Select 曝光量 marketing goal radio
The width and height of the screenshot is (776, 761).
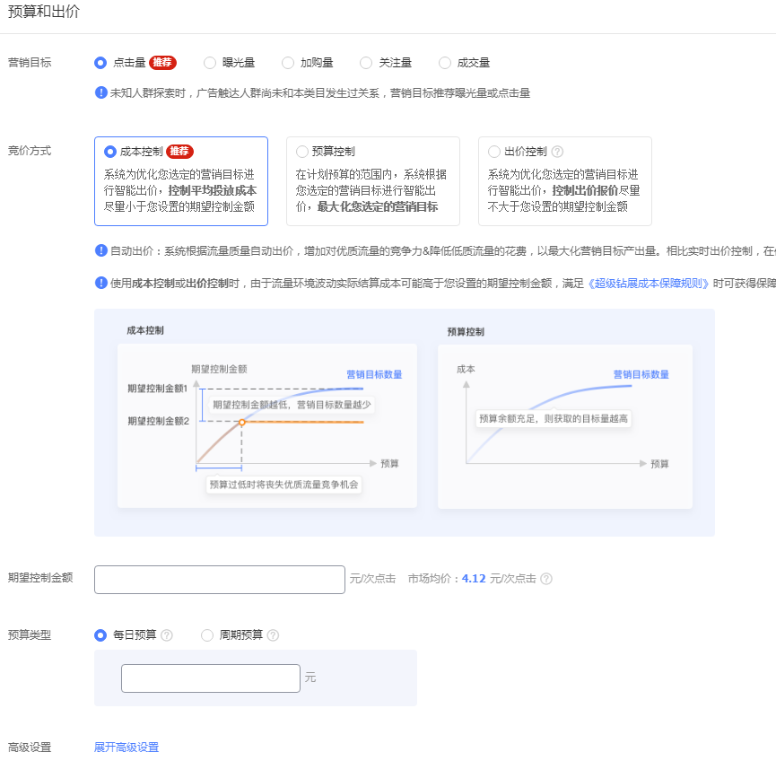(210, 63)
